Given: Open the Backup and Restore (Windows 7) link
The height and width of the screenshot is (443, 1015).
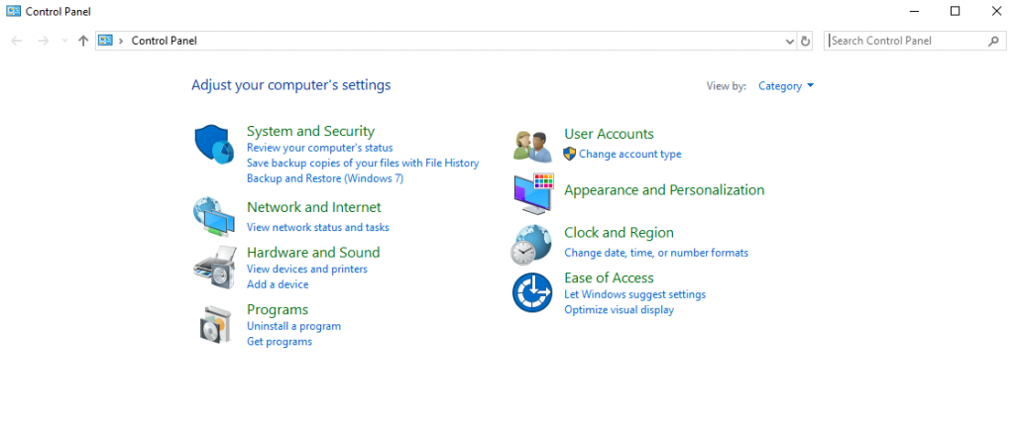Looking at the screenshot, I should [325, 178].
